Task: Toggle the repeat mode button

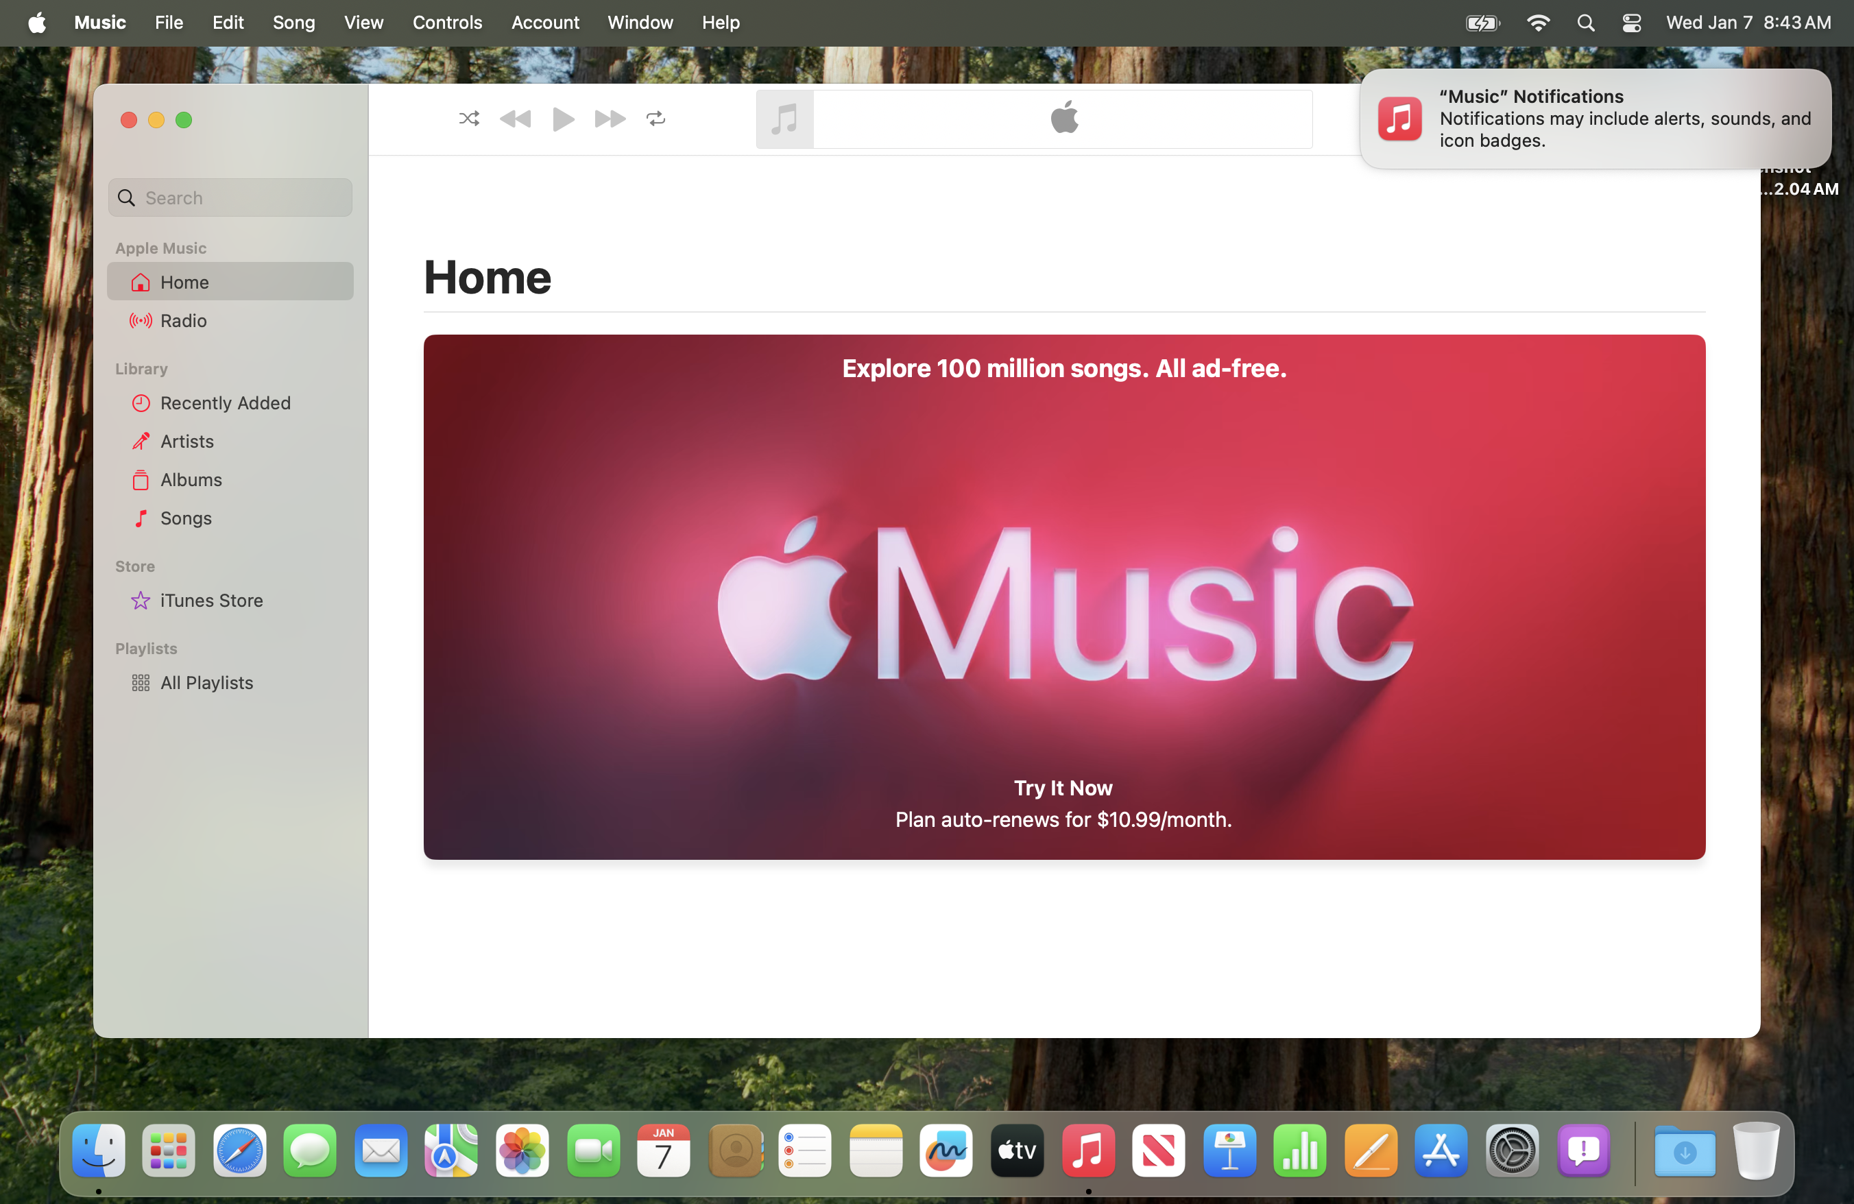Action: click(x=656, y=119)
